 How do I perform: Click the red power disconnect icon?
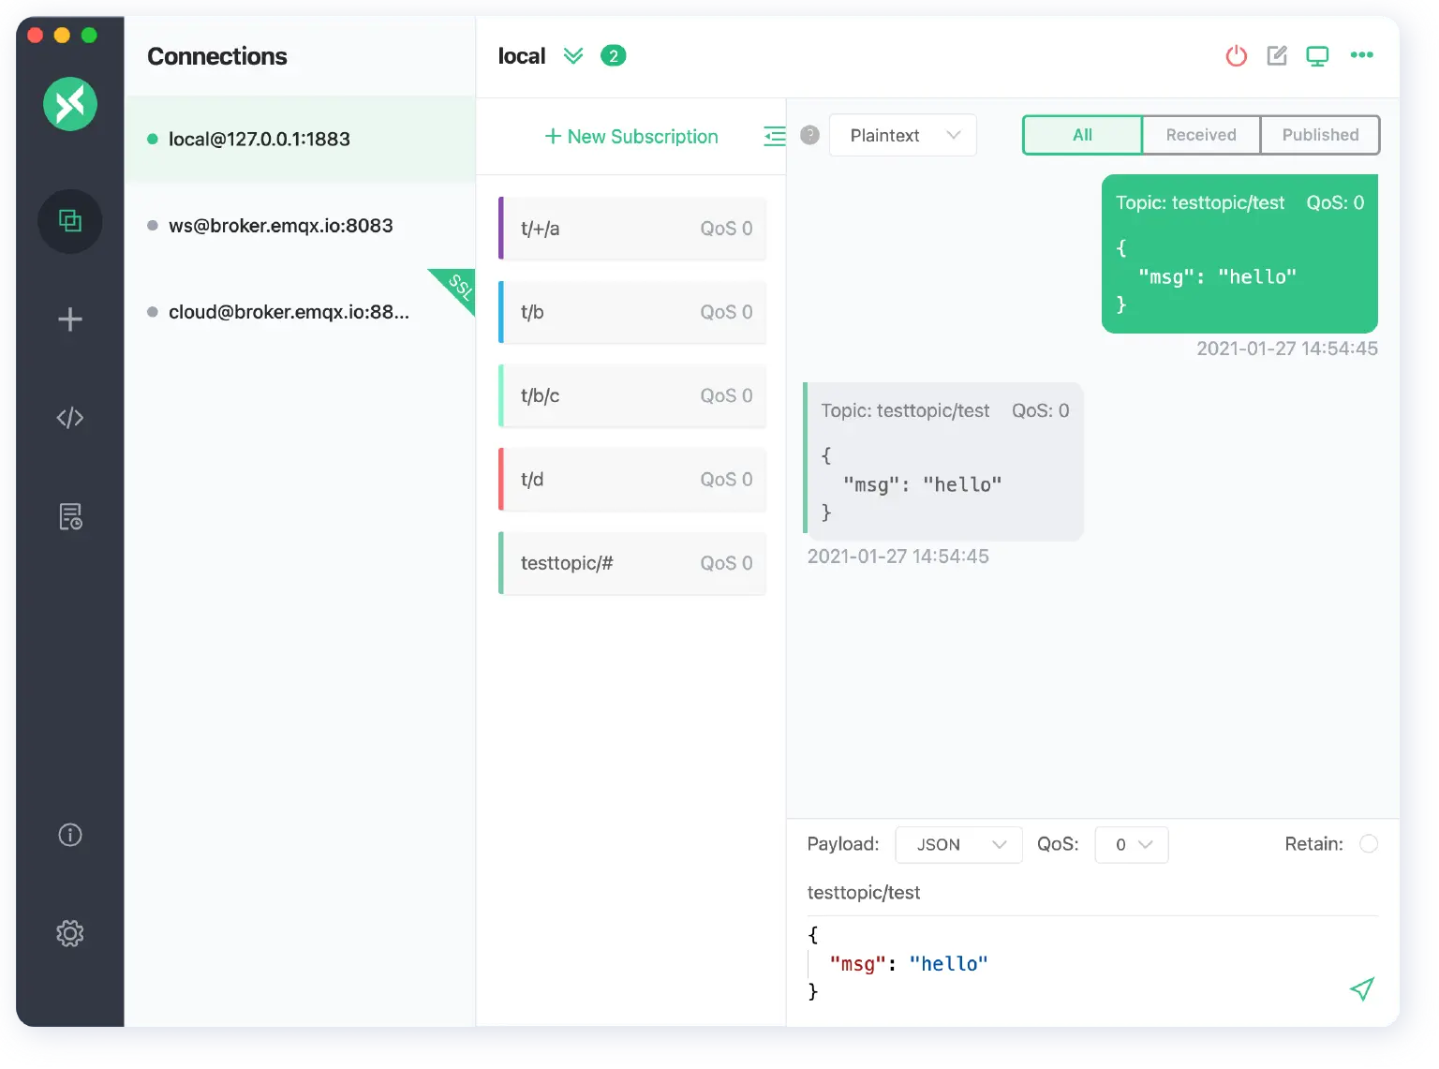click(x=1236, y=56)
